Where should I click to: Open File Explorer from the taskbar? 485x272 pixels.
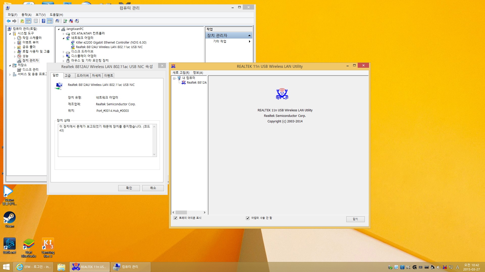pyautogui.click(x=61, y=267)
